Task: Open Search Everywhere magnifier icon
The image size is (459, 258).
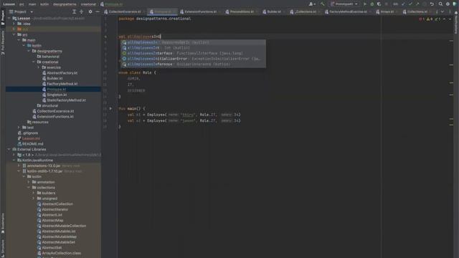Action: [440, 4]
